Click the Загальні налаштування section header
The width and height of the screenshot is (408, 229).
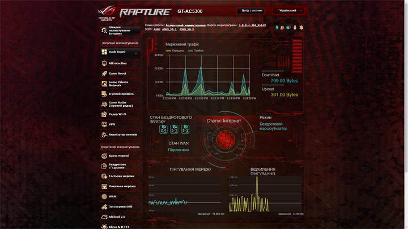[x=120, y=43]
